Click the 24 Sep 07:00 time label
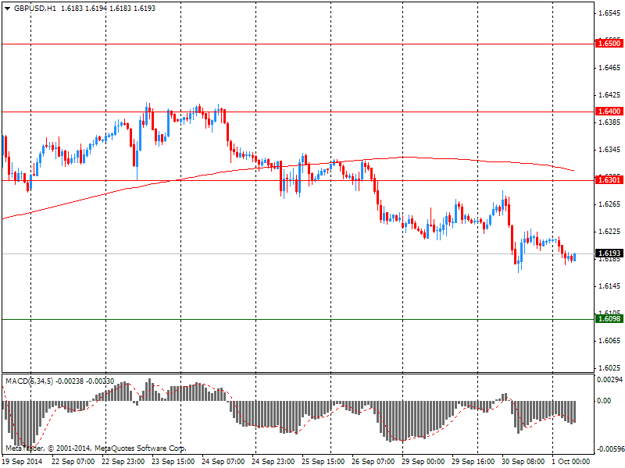The image size is (625, 468). [x=223, y=462]
